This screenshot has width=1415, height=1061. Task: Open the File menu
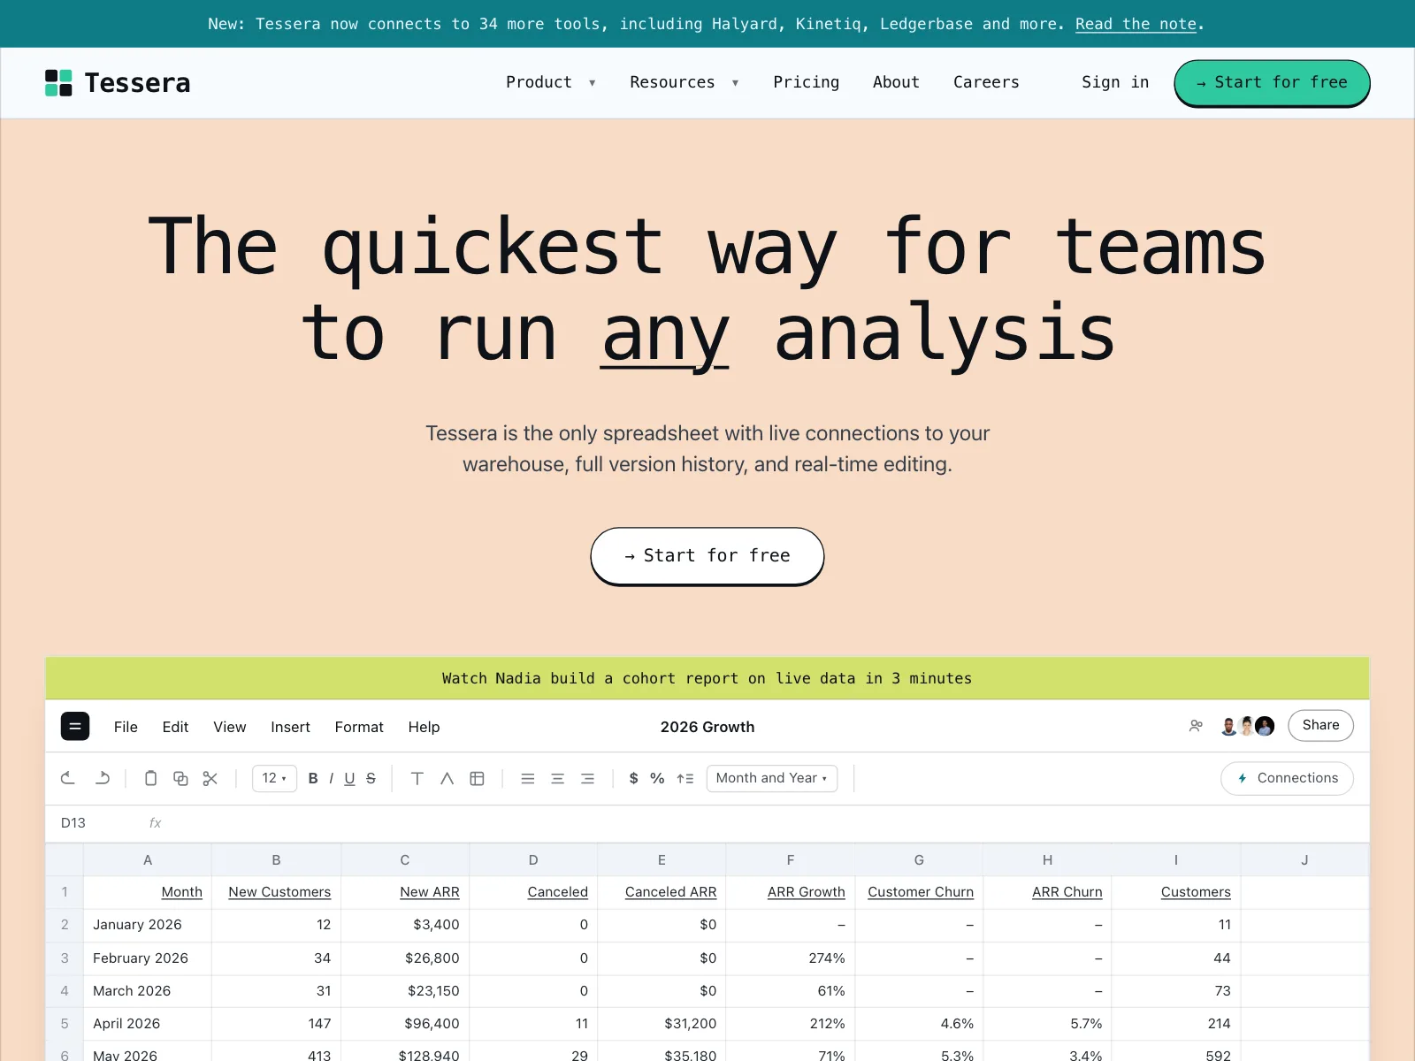tap(126, 727)
